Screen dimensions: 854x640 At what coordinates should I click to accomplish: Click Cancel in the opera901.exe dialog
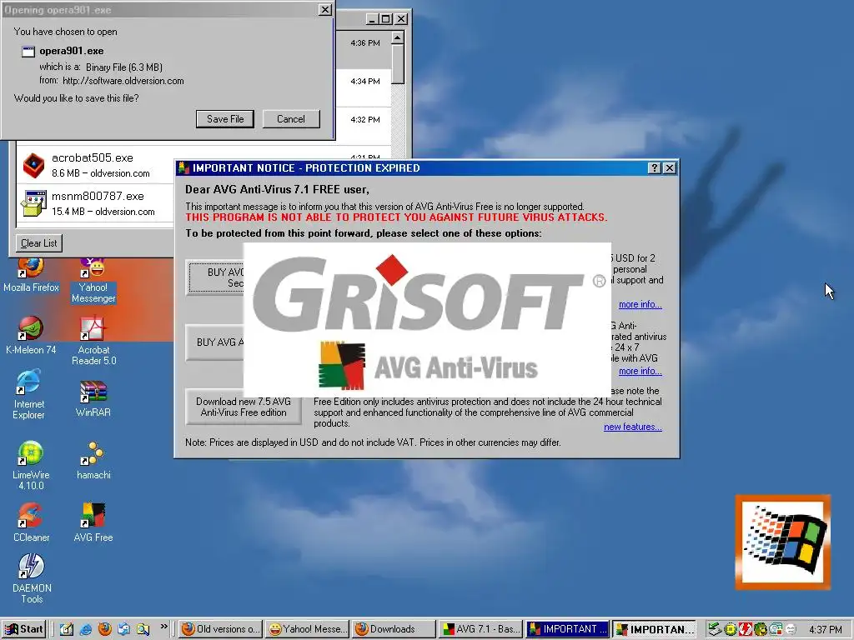291,119
